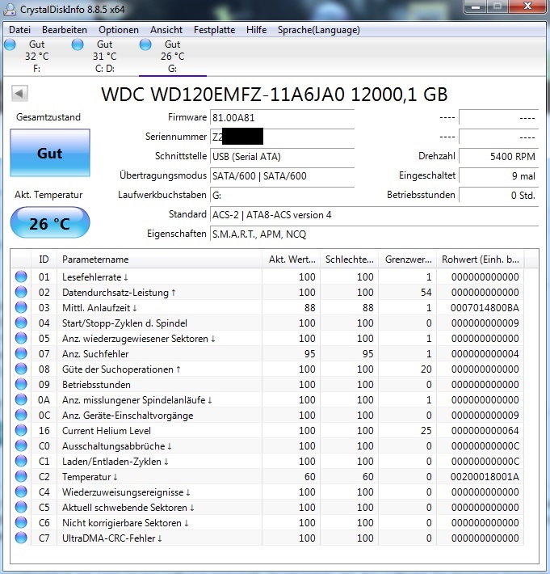Select the Temperatur parameter name
This screenshot has width=550, height=574.
[x=90, y=477]
